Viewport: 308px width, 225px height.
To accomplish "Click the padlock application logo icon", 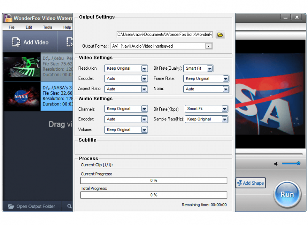I will pos(8,18).
